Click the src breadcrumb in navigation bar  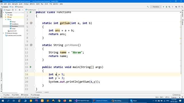11,7
